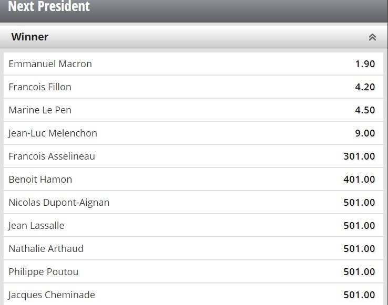Click the Benoit Hamon name
The width and height of the screenshot is (388, 305).
pos(40,180)
